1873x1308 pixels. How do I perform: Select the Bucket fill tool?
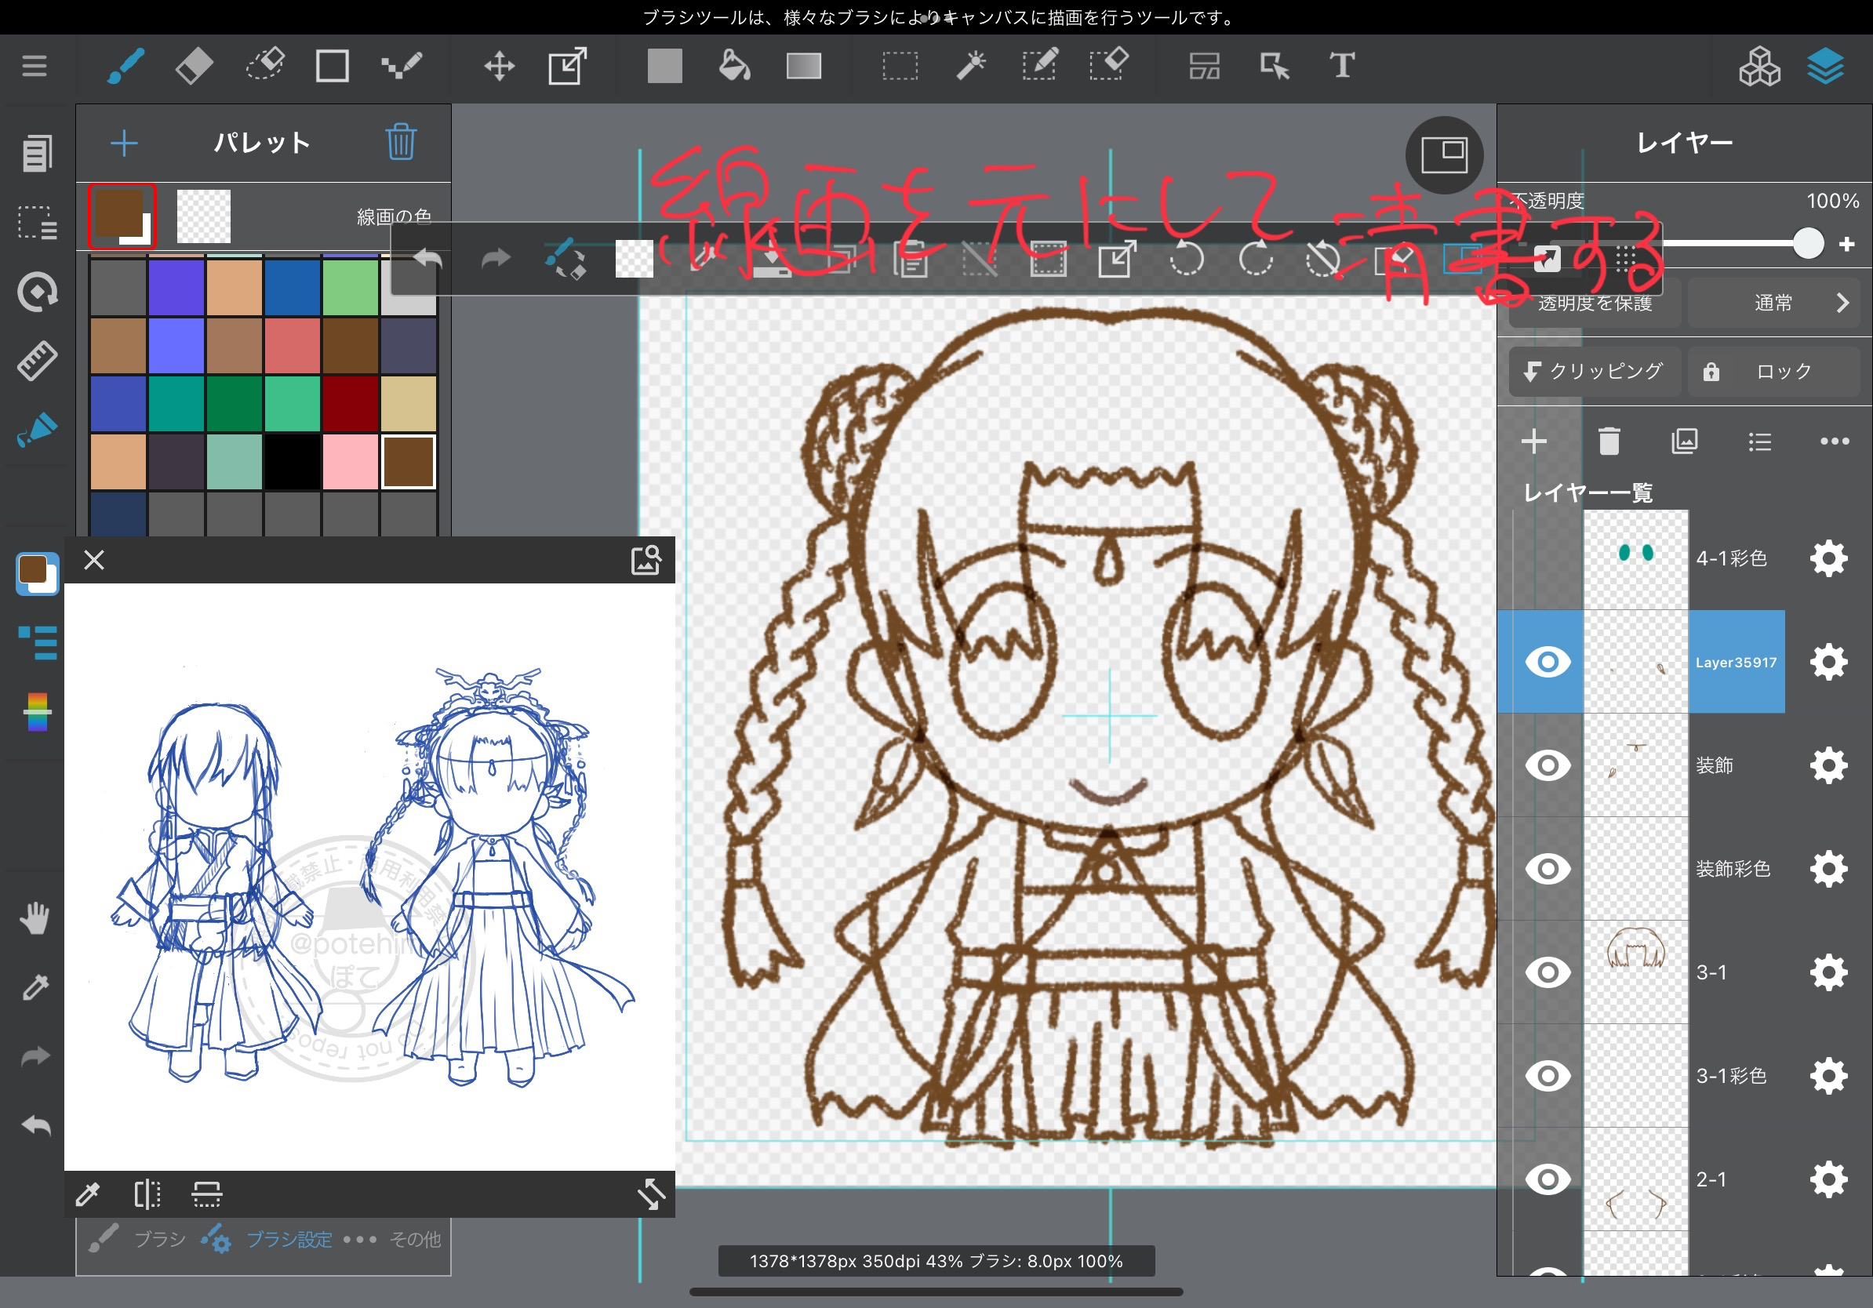(733, 65)
